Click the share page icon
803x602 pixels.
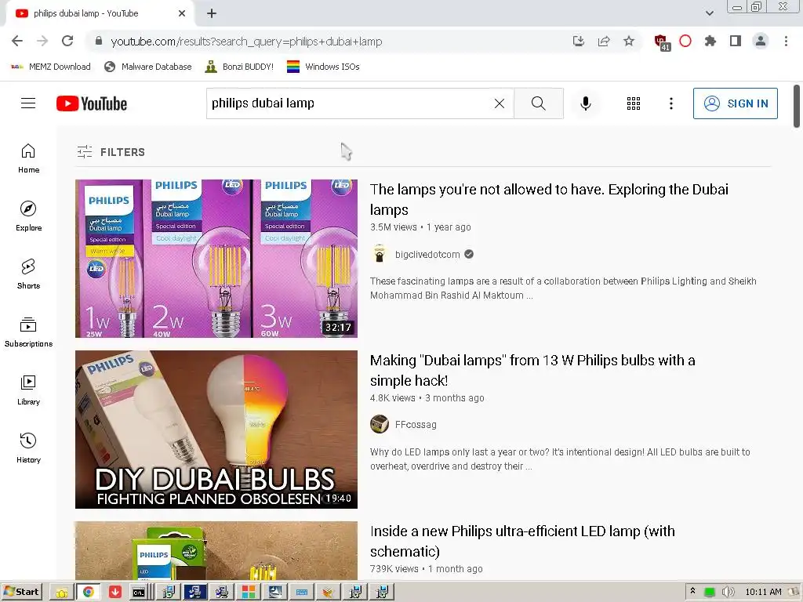coord(604,41)
